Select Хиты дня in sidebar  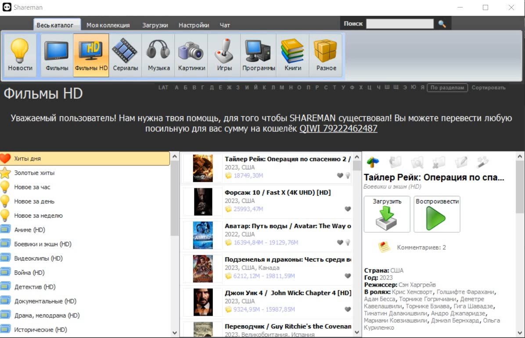click(x=85, y=158)
